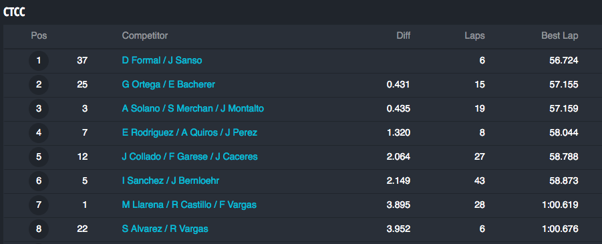Open G Ortega / E Bacherer entry
Screen dimensions: 602x244
tap(168, 84)
